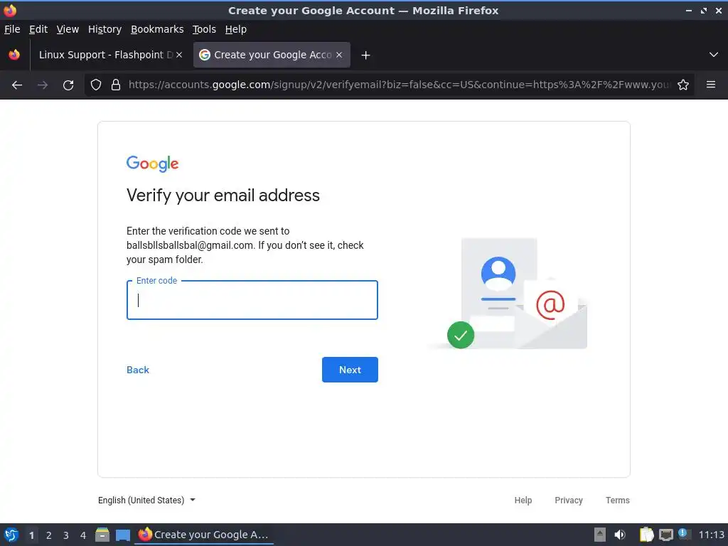Click the Back link on form
Image resolution: width=728 pixels, height=546 pixels.
click(138, 370)
